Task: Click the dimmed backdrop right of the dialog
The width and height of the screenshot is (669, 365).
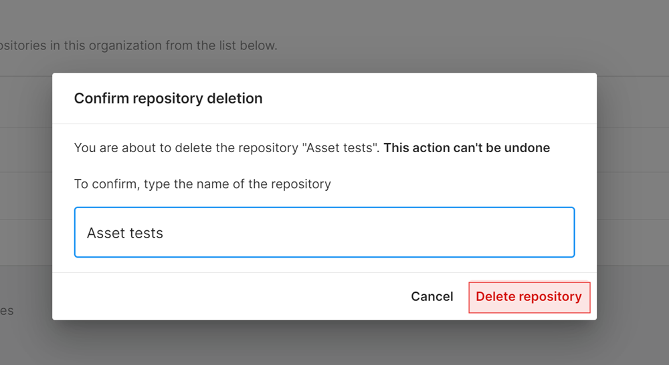Action: (632, 200)
